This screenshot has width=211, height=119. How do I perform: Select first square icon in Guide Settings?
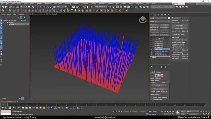tap(156, 75)
